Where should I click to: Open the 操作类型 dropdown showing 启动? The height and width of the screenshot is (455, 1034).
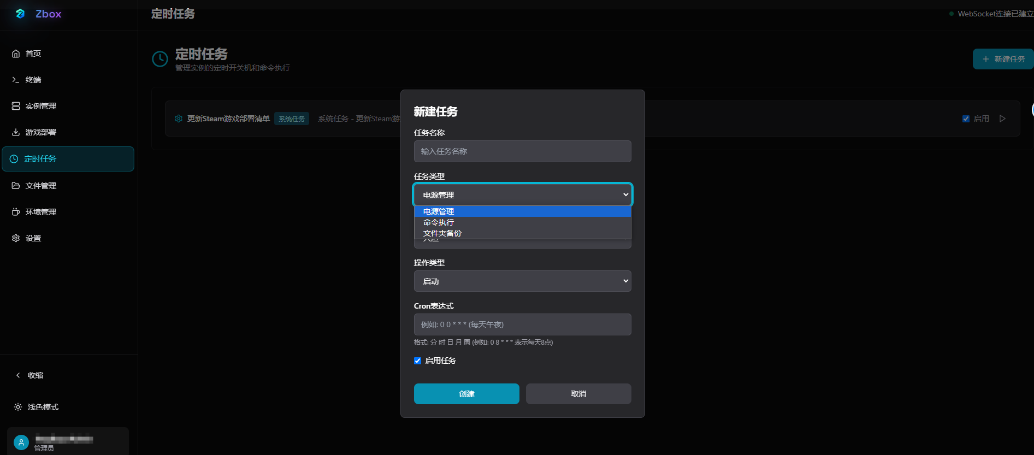click(x=523, y=281)
